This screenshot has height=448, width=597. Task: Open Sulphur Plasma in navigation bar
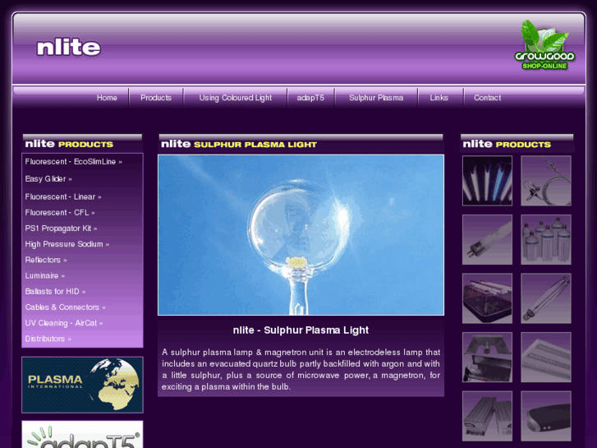point(376,98)
